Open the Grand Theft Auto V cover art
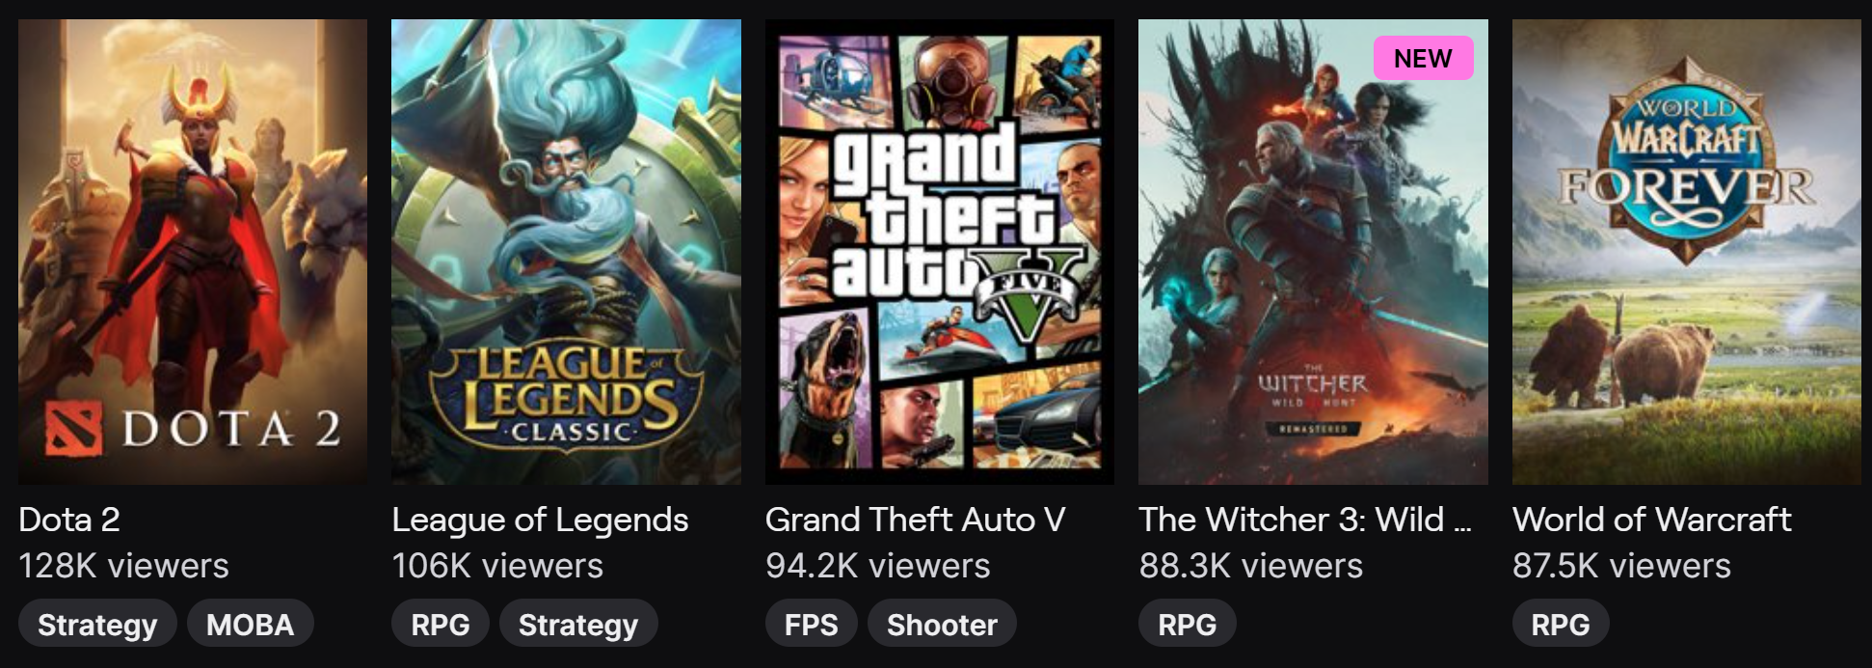This screenshot has width=1872, height=668. (940, 252)
